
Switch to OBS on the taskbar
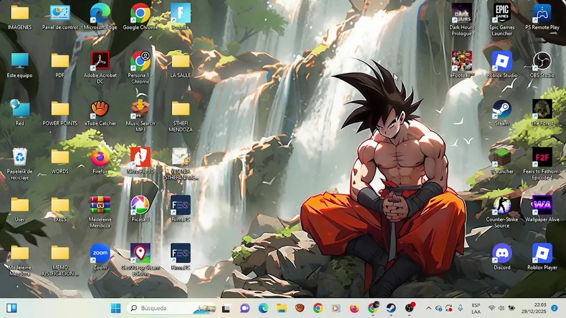tap(410, 308)
